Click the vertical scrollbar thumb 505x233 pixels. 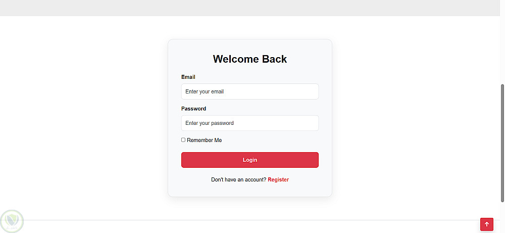(x=502, y=144)
